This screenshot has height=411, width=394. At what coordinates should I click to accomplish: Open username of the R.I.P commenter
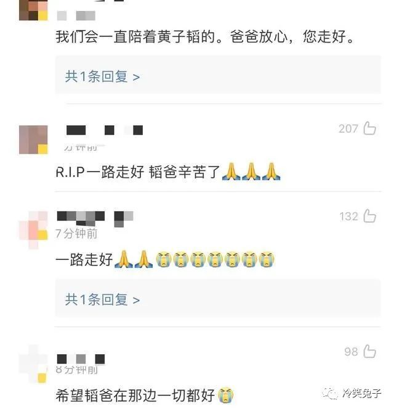coord(105,130)
